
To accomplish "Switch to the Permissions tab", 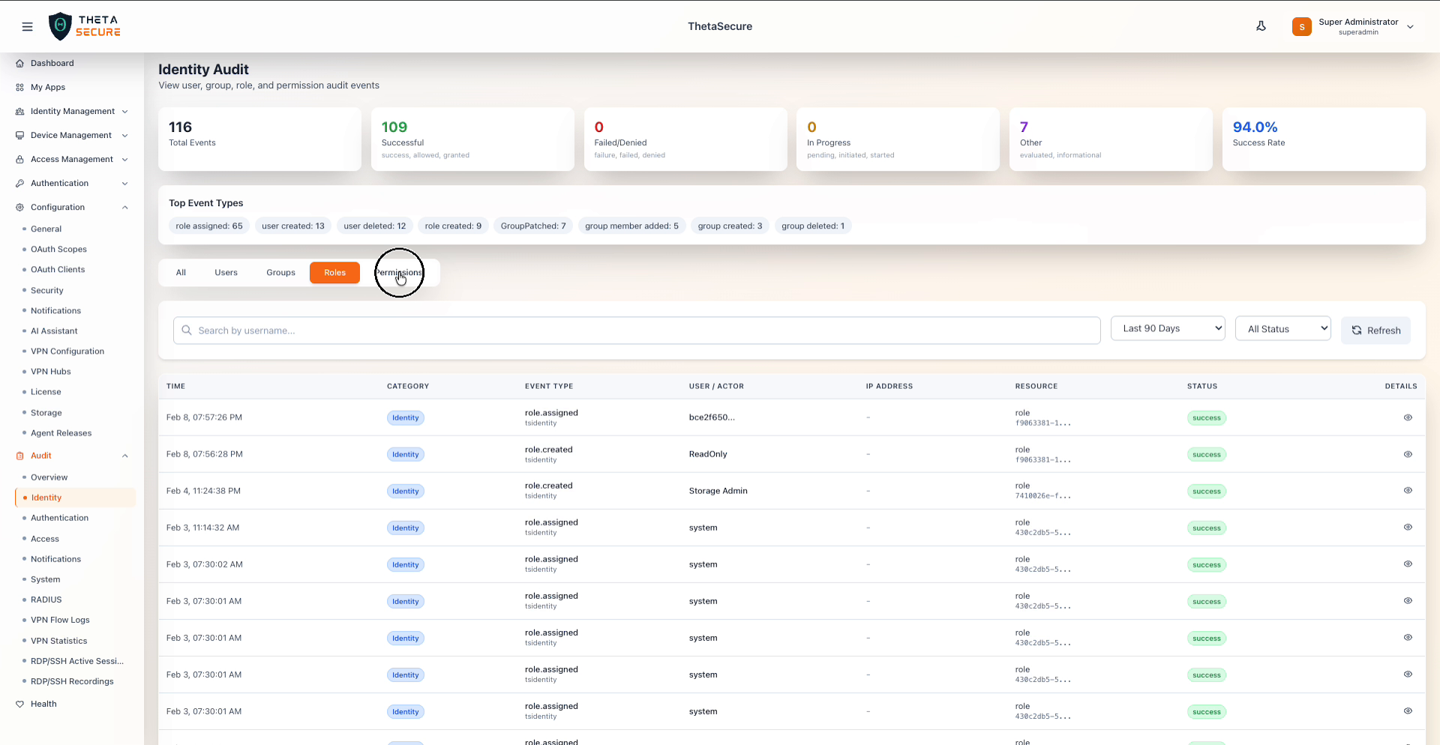I will (398, 273).
